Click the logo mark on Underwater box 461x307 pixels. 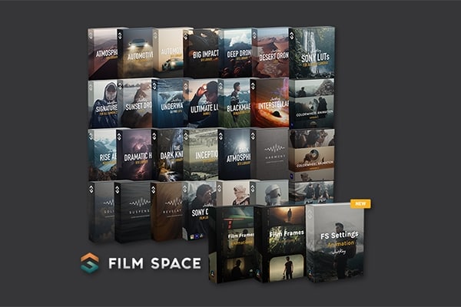[x=154, y=85]
